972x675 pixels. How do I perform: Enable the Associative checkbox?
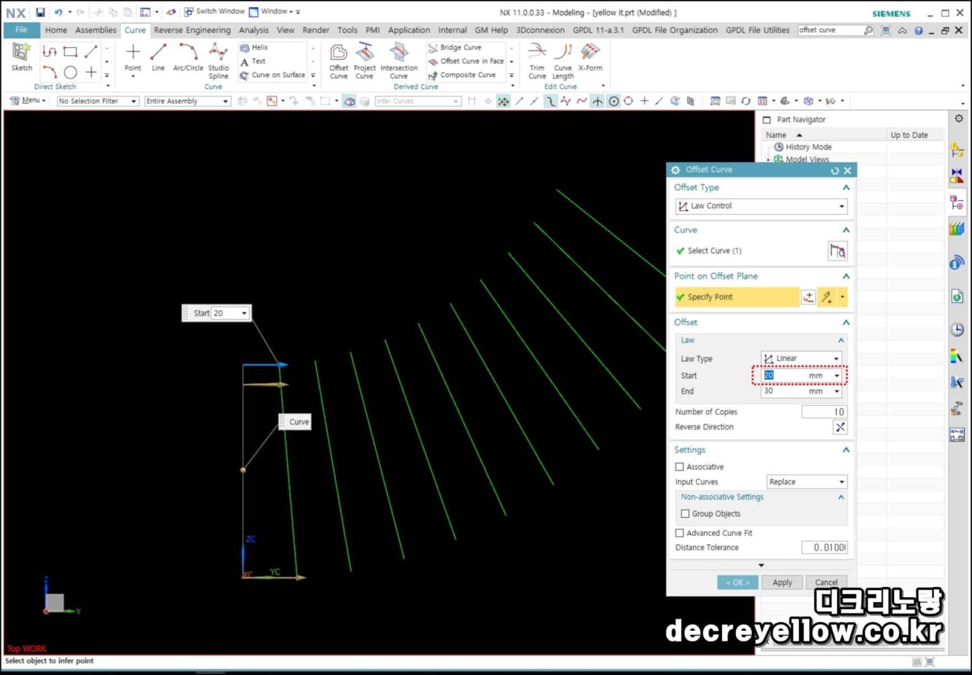point(680,467)
